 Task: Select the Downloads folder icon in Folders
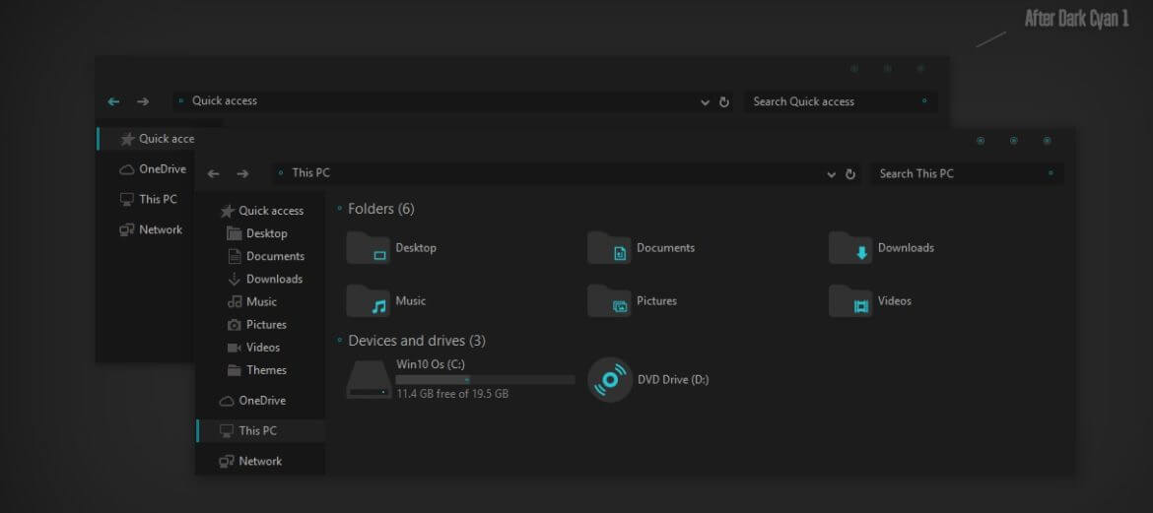click(850, 248)
